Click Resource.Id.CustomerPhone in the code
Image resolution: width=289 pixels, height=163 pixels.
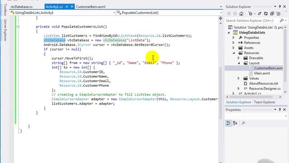point(84,86)
